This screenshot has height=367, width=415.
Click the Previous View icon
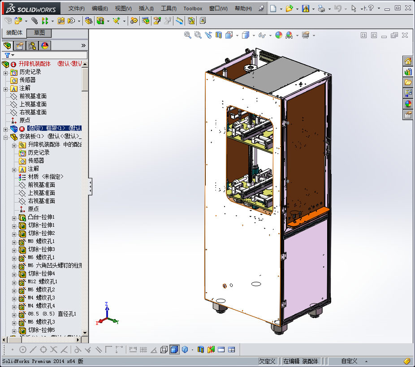pos(208,35)
